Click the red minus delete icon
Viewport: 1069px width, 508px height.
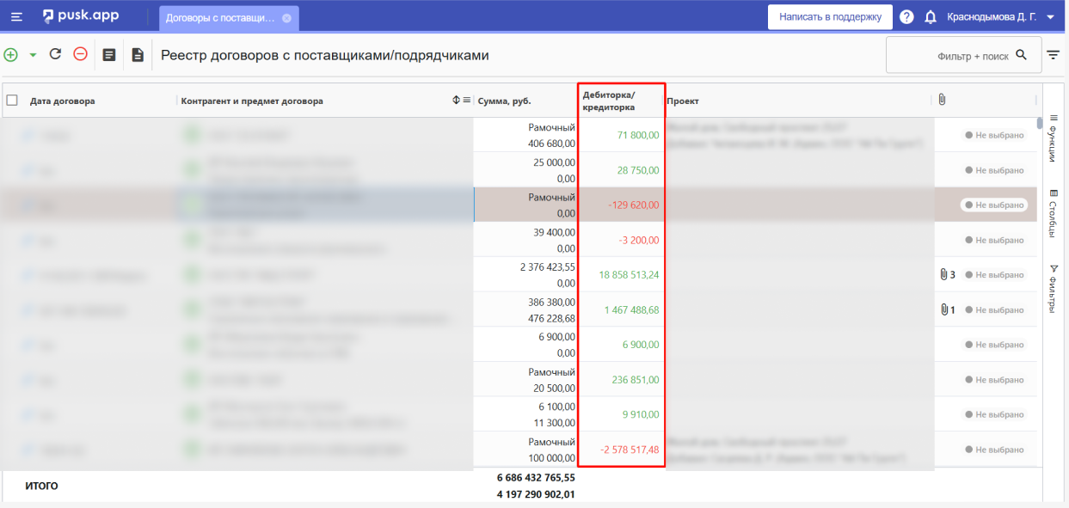point(80,54)
